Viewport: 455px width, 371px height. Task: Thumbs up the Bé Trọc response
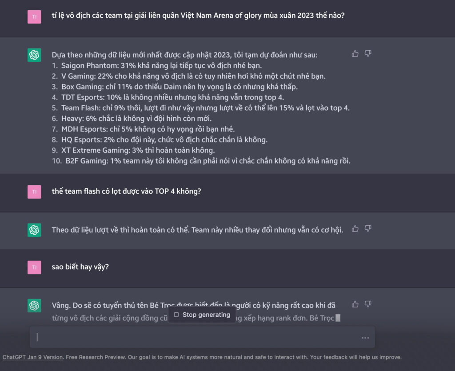coord(355,304)
